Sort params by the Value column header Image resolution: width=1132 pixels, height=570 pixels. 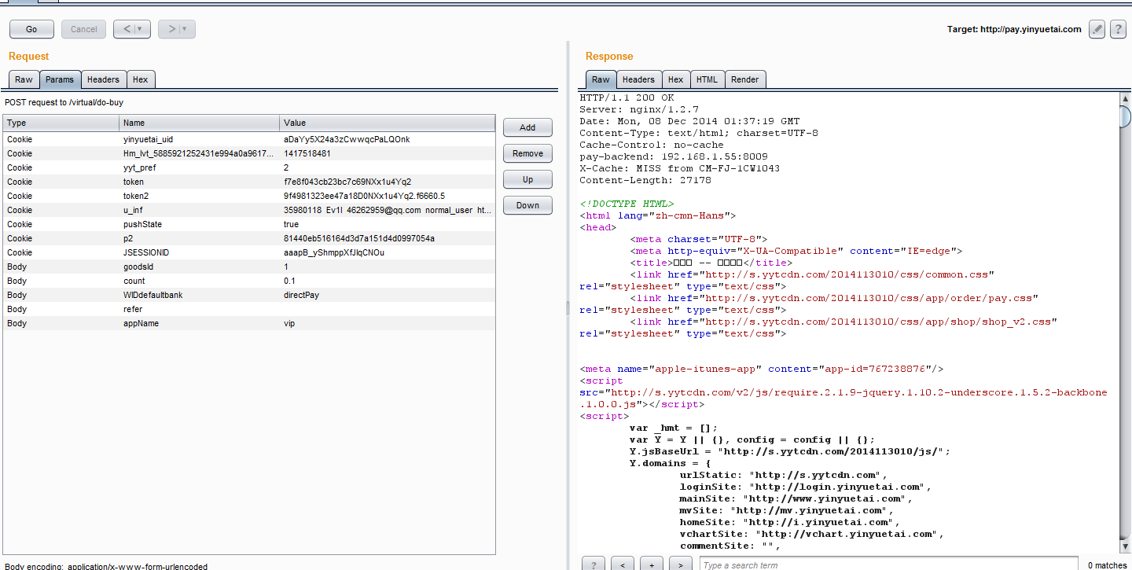388,123
